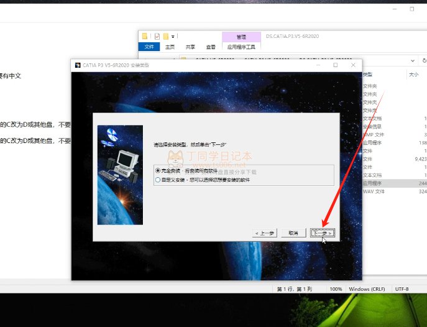Maximize the CATIA installer window
The height and width of the screenshot is (327, 427).
[x=336, y=65]
